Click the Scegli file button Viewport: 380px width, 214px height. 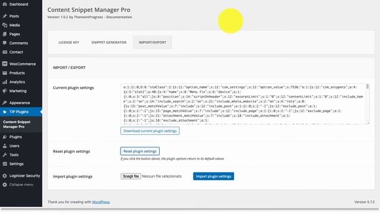[x=131, y=176]
